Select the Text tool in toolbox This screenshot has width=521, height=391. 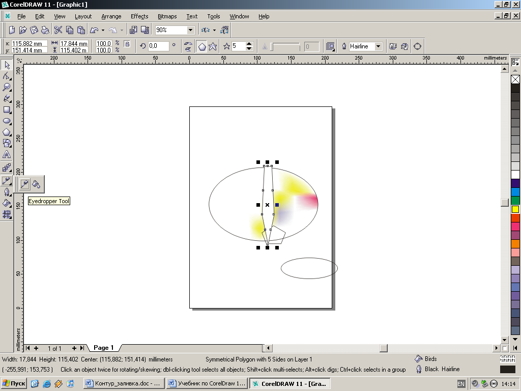pos(7,155)
